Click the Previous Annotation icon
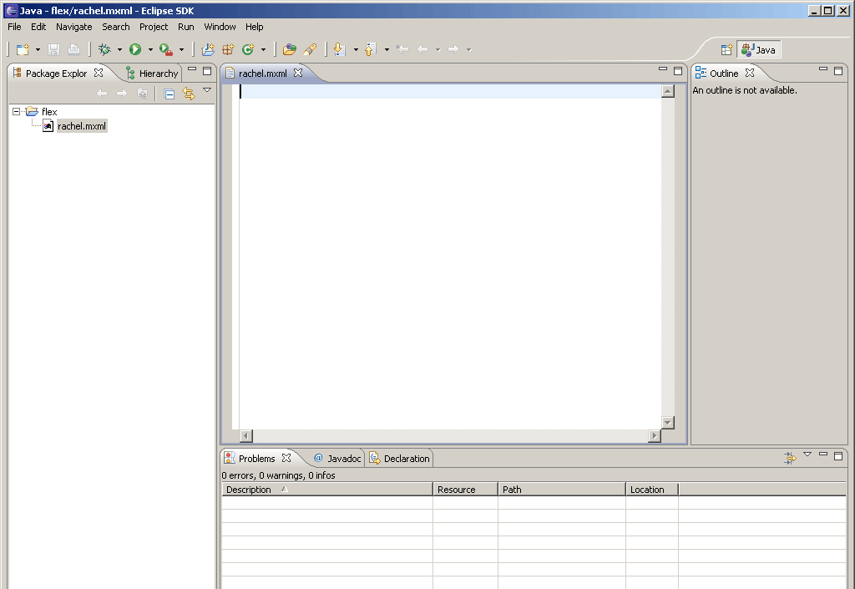This screenshot has width=855, height=589. (x=370, y=49)
